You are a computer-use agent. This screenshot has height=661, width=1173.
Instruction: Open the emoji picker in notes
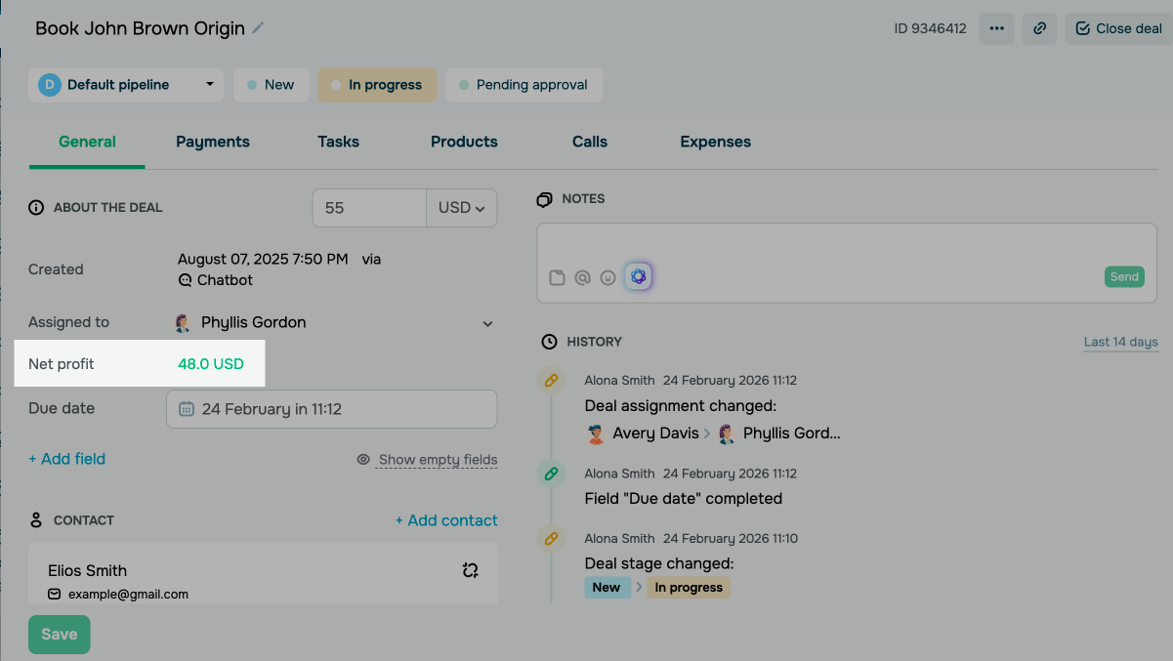[607, 277]
